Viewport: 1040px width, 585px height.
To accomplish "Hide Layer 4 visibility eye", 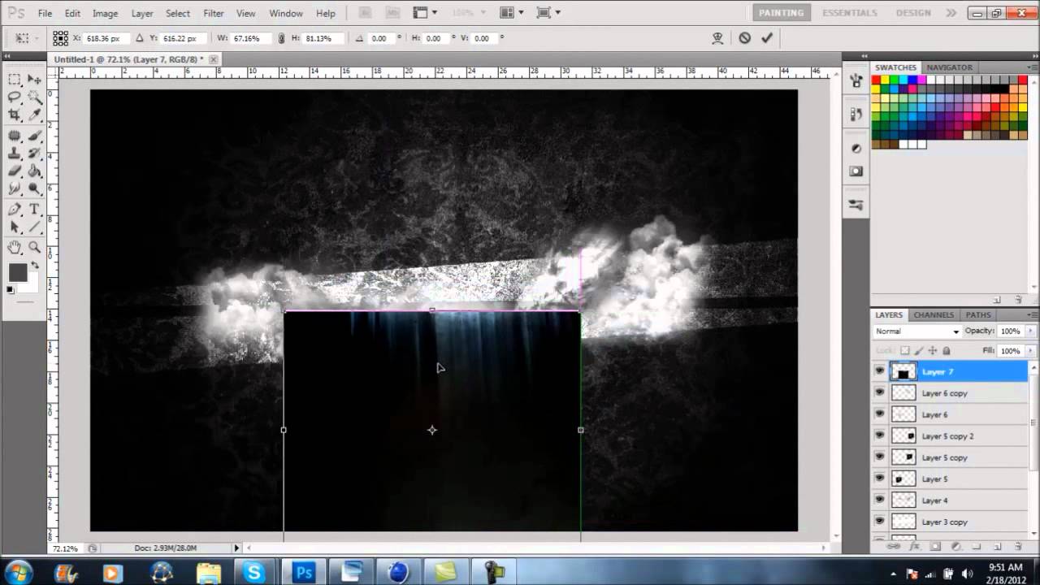I will coord(879,500).
